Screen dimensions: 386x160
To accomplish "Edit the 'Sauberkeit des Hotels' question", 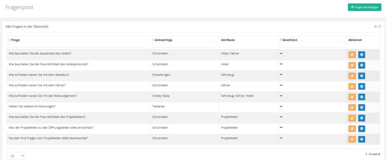I will [x=352, y=55].
